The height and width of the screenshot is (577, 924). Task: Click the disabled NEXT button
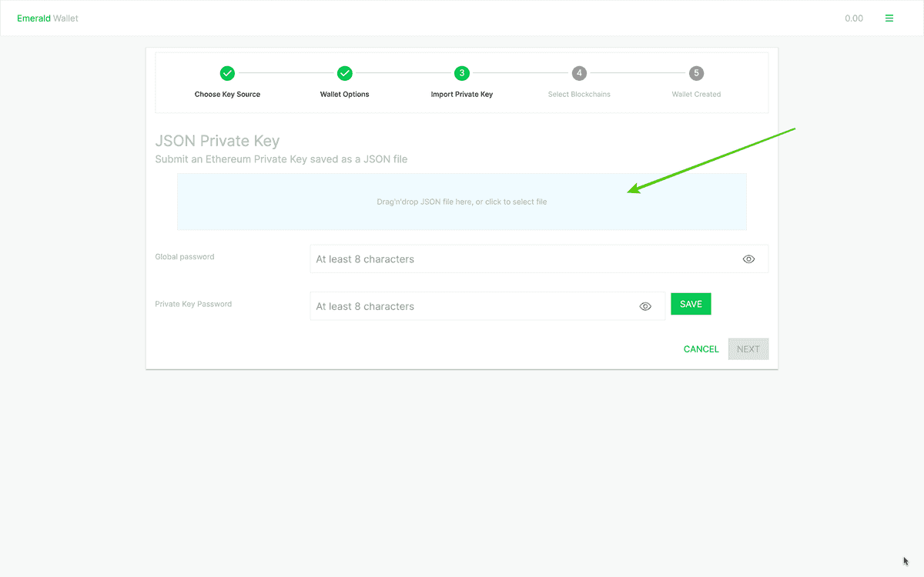[748, 349]
